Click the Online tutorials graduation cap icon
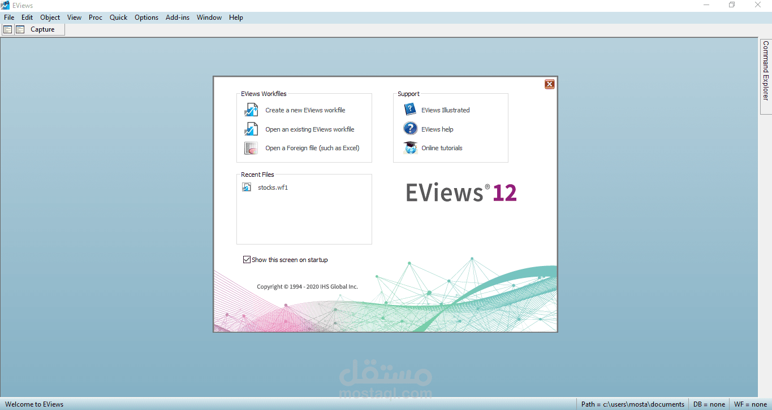The width and height of the screenshot is (772, 410). tap(410, 148)
